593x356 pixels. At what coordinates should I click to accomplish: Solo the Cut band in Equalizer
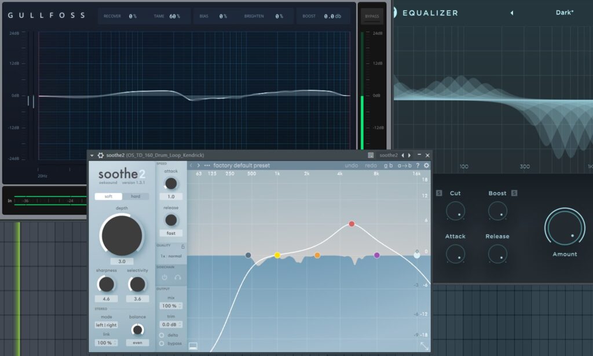click(x=439, y=193)
